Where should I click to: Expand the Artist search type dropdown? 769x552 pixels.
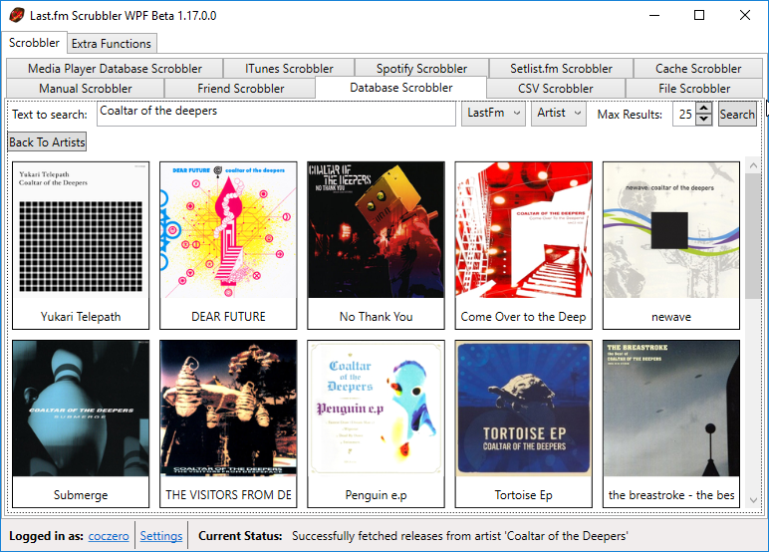[559, 114]
